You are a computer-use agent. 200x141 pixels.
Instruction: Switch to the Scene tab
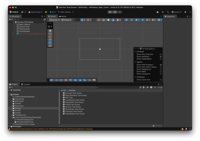[52, 16]
